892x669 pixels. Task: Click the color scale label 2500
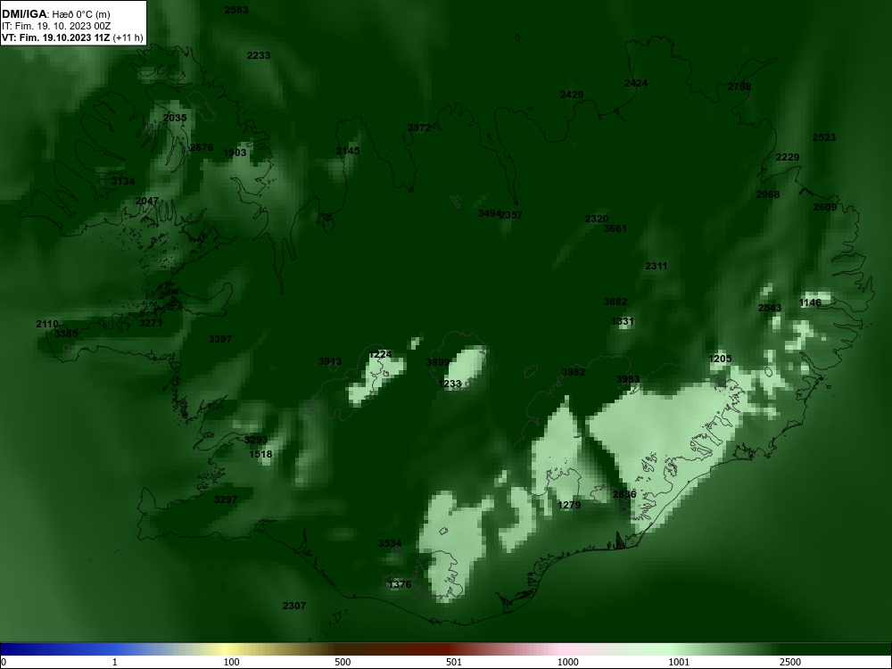click(790, 662)
